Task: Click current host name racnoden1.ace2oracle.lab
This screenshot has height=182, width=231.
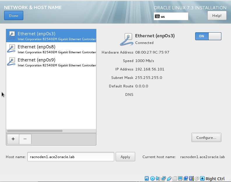Action: (x=202, y=157)
